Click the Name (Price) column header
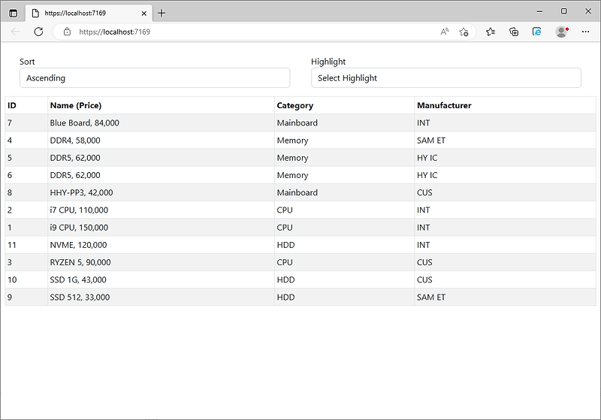The image size is (601, 420). click(x=76, y=105)
